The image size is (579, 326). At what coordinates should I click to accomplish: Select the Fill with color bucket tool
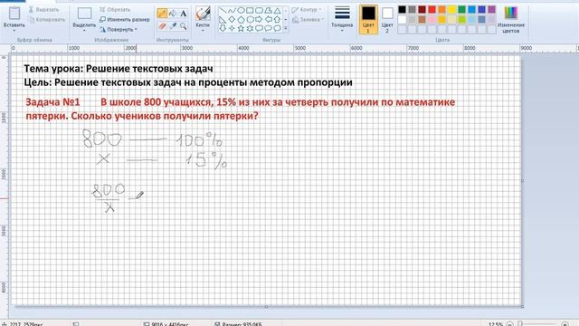[173, 14]
